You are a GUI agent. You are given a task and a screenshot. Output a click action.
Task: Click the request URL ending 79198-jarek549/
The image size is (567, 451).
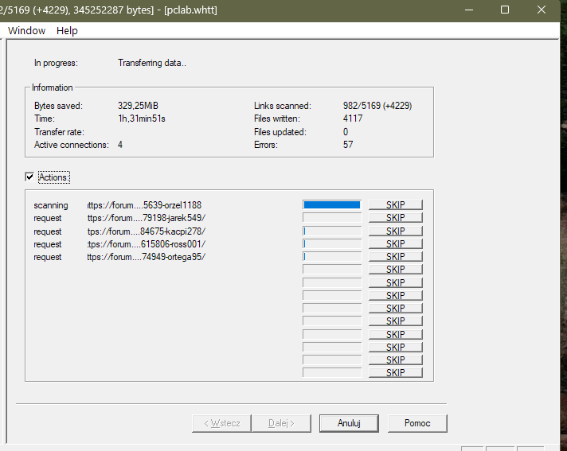click(x=147, y=218)
